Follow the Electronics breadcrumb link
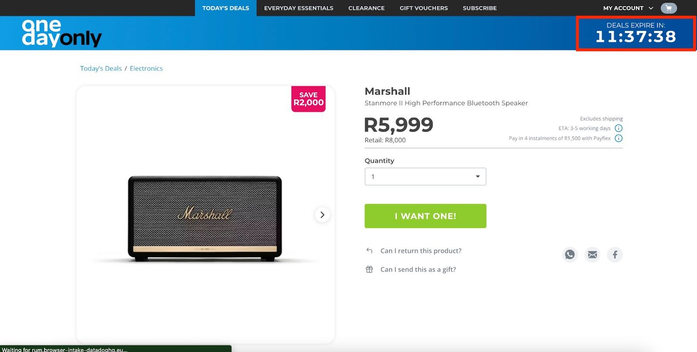This screenshot has height=352, width=697. 146,68
